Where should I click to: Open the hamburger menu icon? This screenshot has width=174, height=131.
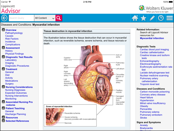pos(170,18)
